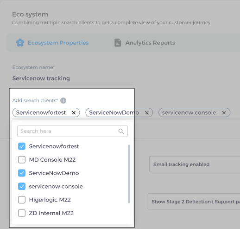The image size is (240, 229).
Task: Select the Show Stage 2 Deflection option
Action: 194,202
